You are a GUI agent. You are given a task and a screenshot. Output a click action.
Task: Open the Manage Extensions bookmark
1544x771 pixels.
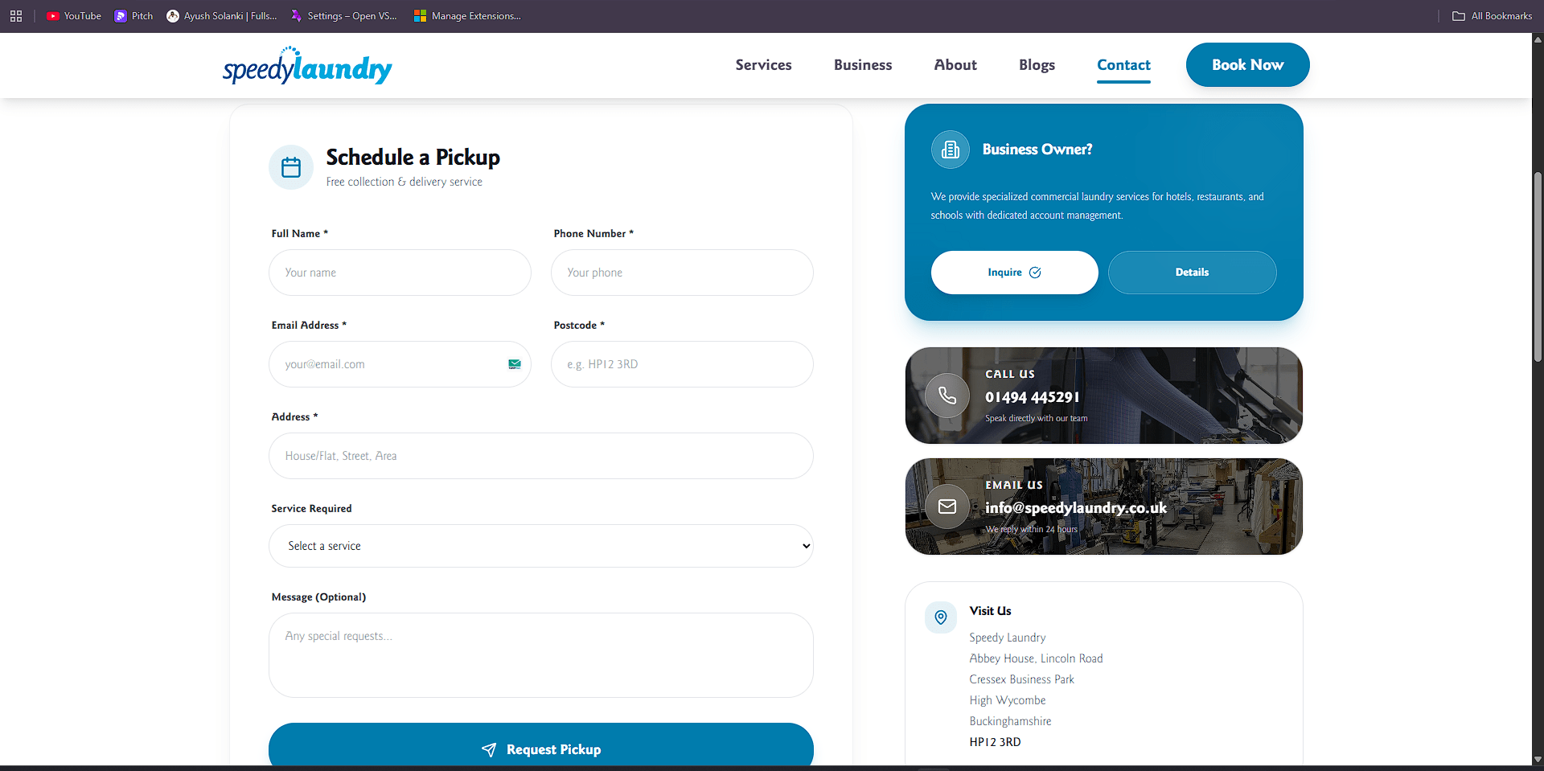click(x=467, y=16)
